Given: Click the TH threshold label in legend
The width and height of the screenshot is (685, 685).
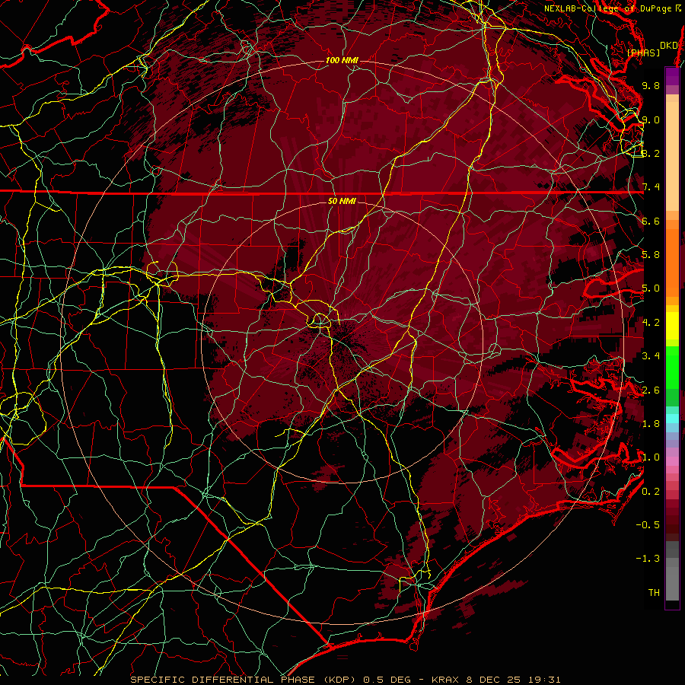Looking at the screenshot, I should pos(654,593).
